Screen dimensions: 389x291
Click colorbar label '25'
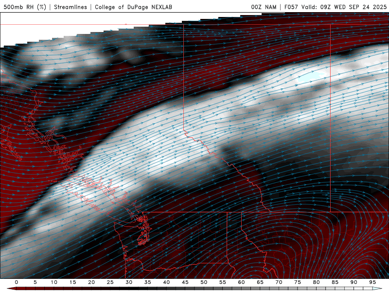pos(110,282)
